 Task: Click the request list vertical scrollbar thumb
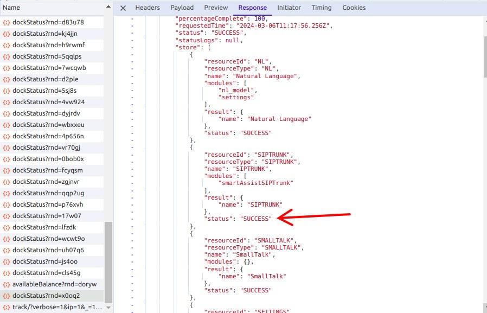coord(108,260)
